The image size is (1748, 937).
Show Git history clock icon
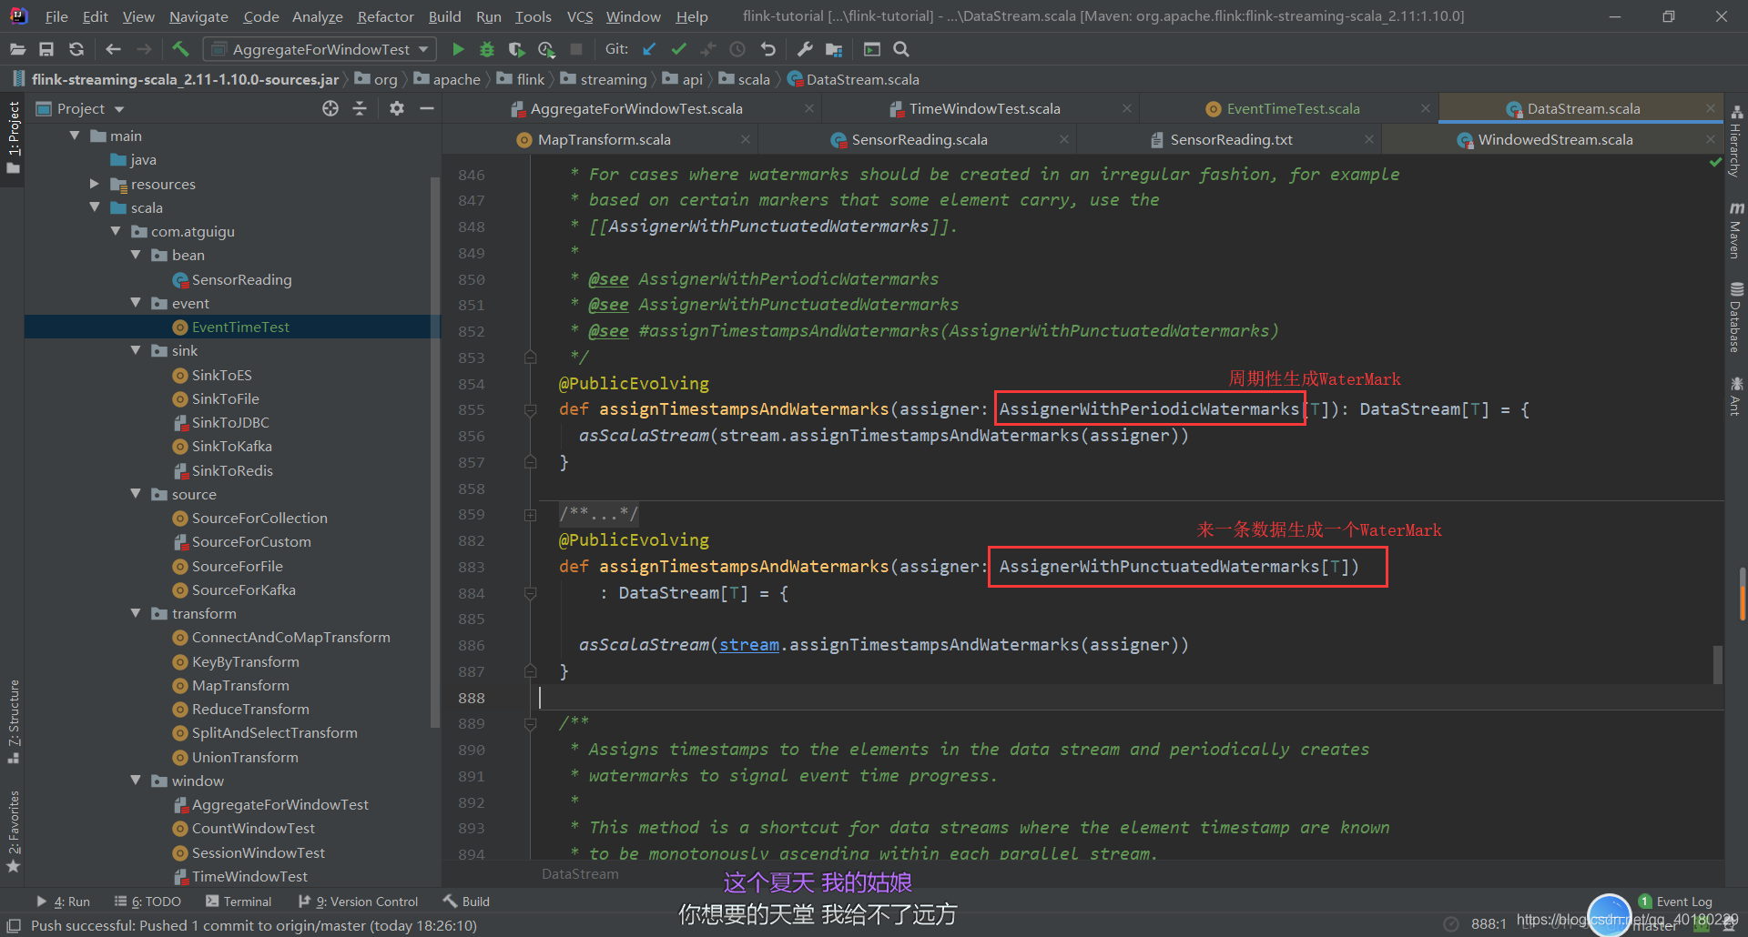pyautogui.click(x=737, y=49)
